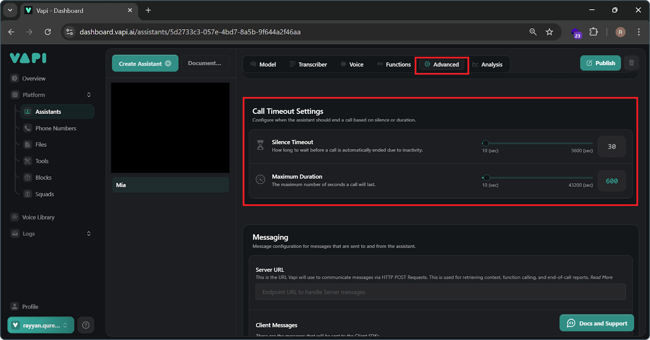Image resolution: width=650 pixels, height=340 pixels.
Task: Click the Maximum Duration slider handle
Action: 487,177
